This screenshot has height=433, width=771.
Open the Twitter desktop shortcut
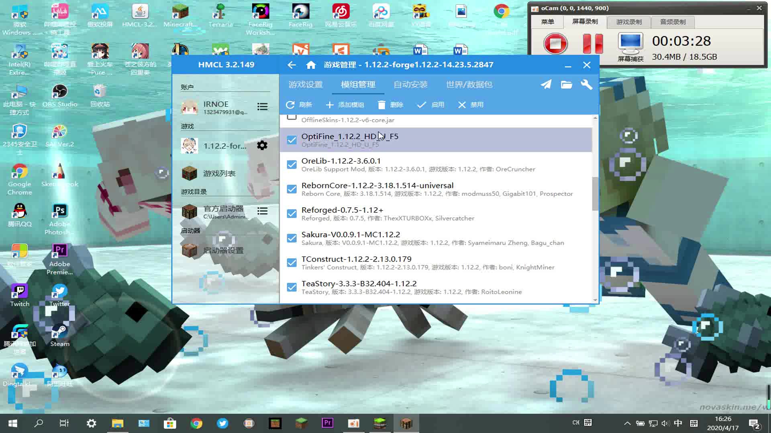pyautogui.click(x=59, y=295)
